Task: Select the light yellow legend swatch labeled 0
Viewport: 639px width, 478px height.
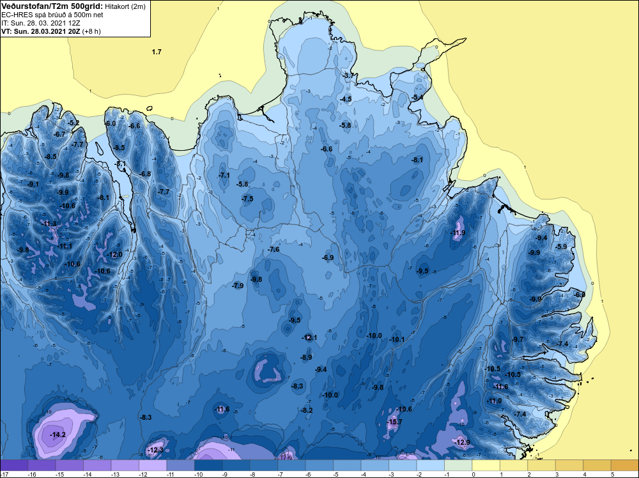Action: tap(486, 465)
